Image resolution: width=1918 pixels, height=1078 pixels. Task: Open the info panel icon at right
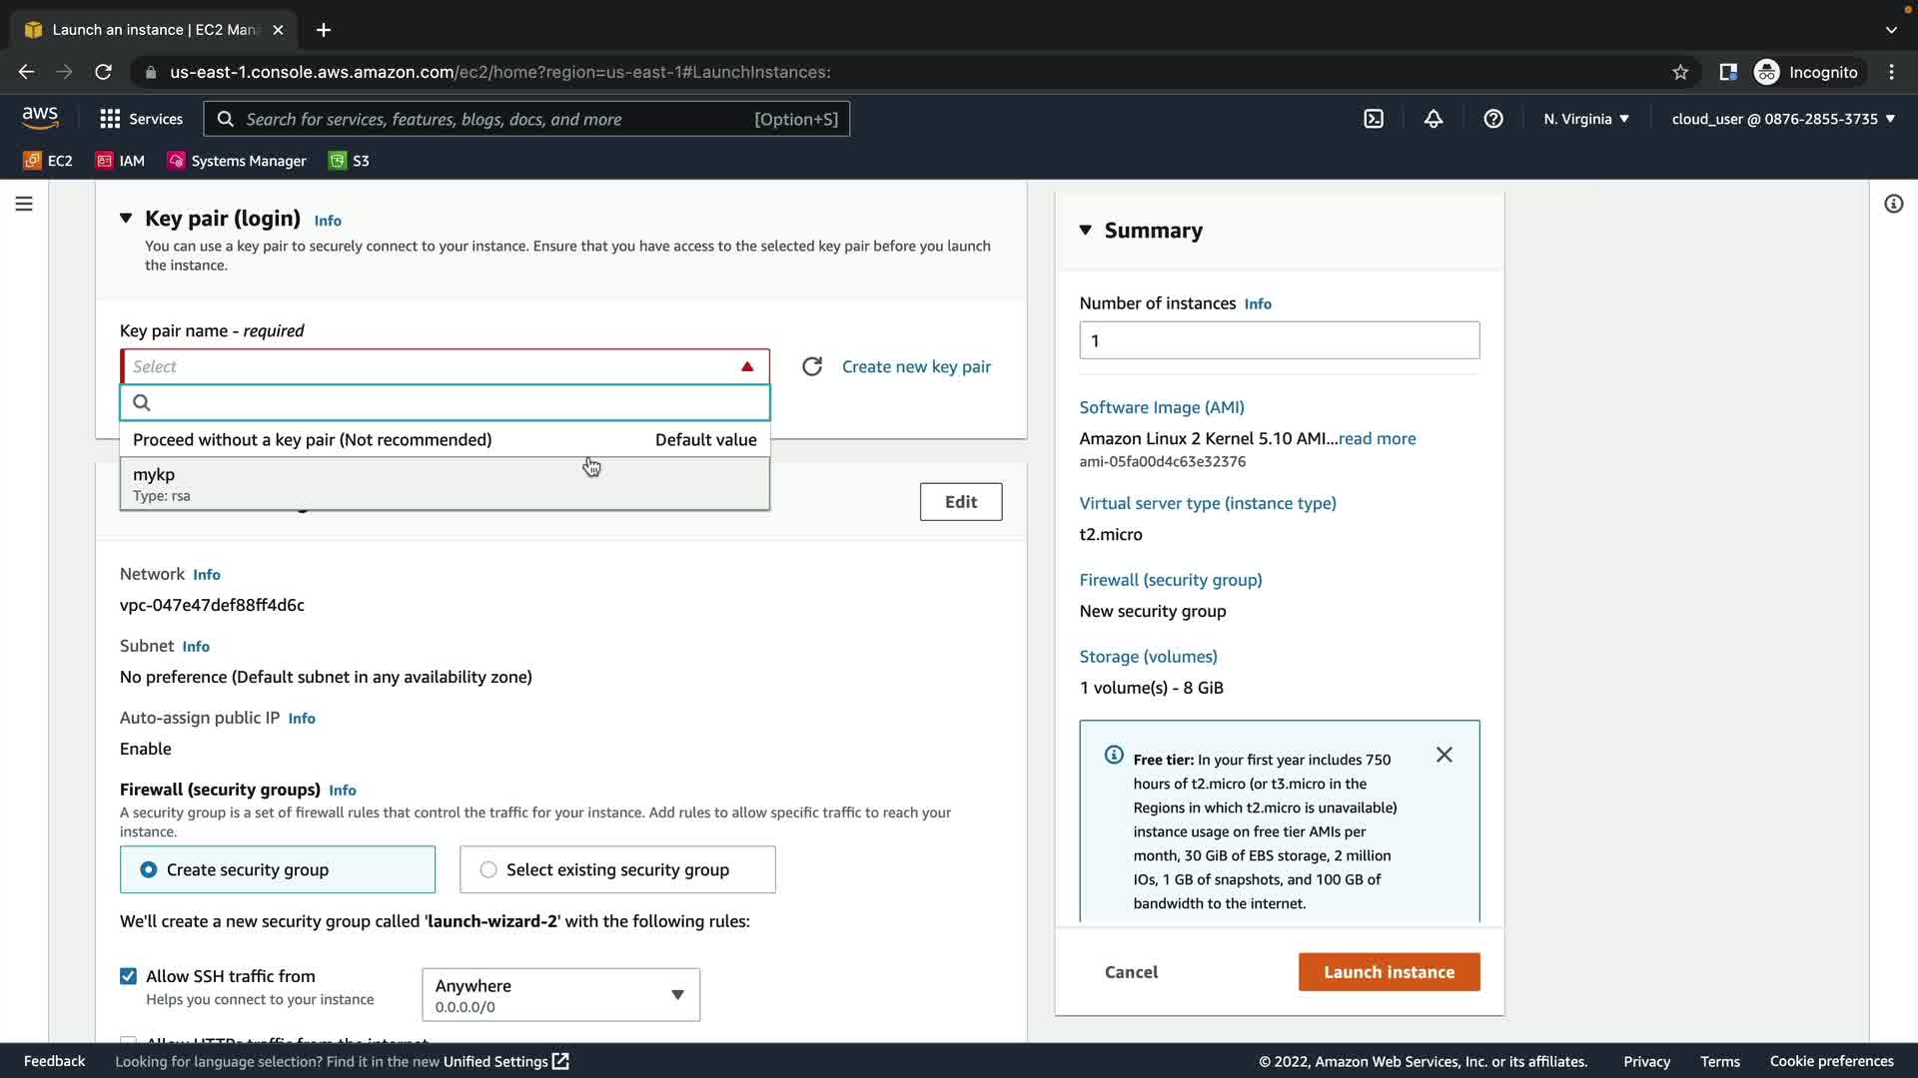click(x=1893, y=204)
